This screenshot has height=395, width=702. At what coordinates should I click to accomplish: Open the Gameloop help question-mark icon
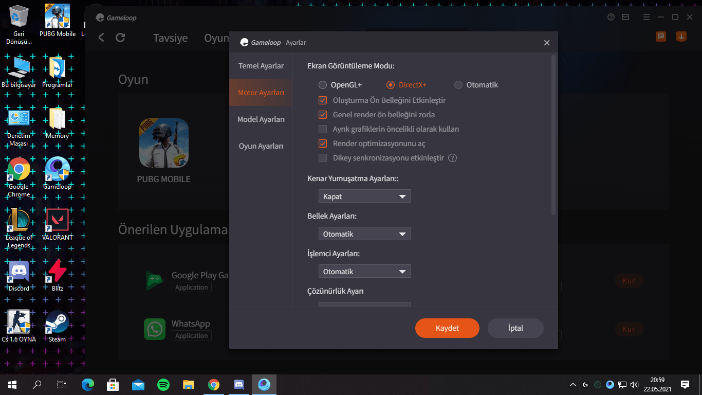tap(611, 17)
